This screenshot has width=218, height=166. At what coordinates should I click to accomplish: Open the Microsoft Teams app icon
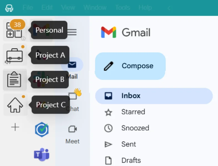[x=41, y=154]
